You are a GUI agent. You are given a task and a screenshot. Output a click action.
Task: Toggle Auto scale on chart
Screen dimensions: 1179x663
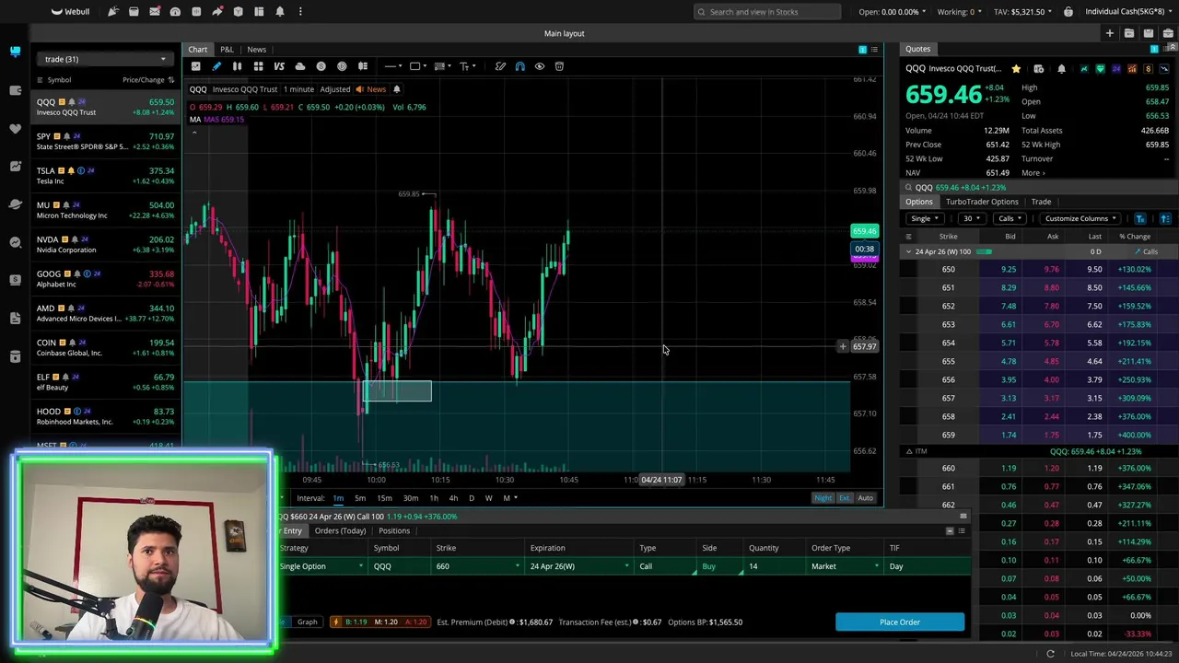[x=865, y=498]
